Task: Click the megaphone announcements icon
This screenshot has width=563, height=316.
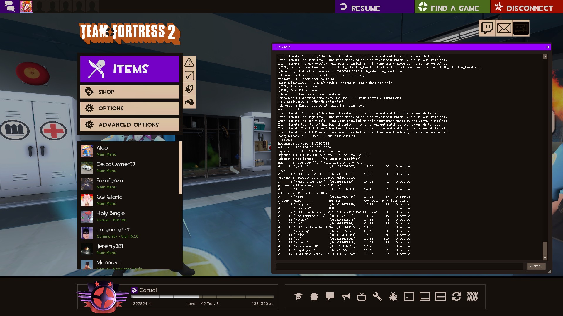Action: click(x=346, y=297)
